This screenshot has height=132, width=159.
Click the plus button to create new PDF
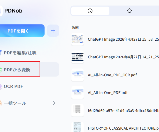(53, 31)
